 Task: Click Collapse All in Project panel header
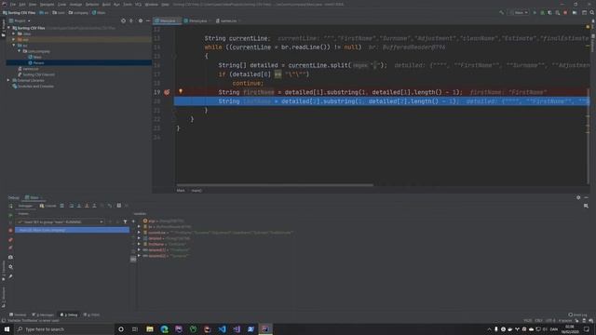(131, 20)
